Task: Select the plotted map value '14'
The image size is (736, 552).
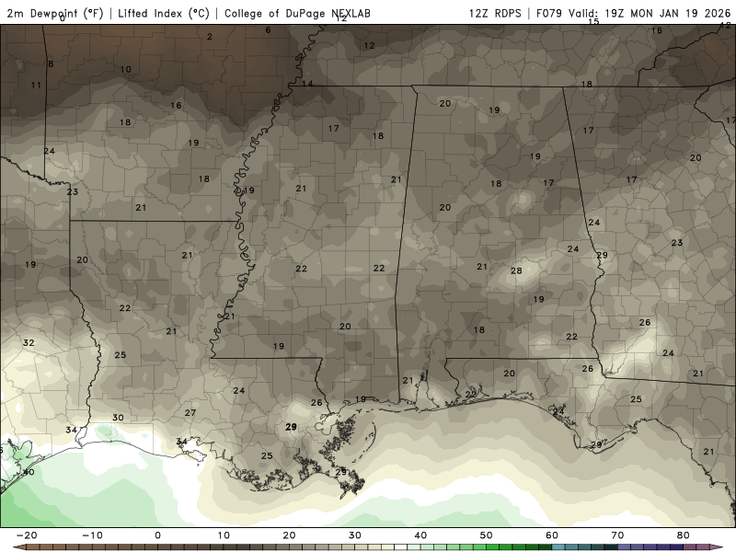Action: click(307, 84)
